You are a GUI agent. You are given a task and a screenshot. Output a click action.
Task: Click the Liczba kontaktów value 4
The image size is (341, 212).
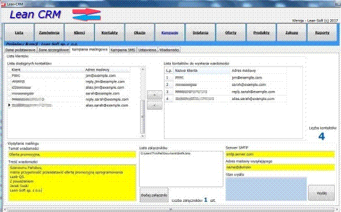322,136
